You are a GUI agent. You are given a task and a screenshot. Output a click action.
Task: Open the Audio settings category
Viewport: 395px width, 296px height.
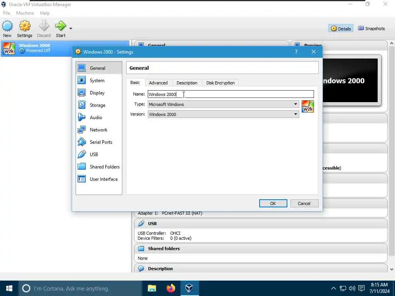99,117
